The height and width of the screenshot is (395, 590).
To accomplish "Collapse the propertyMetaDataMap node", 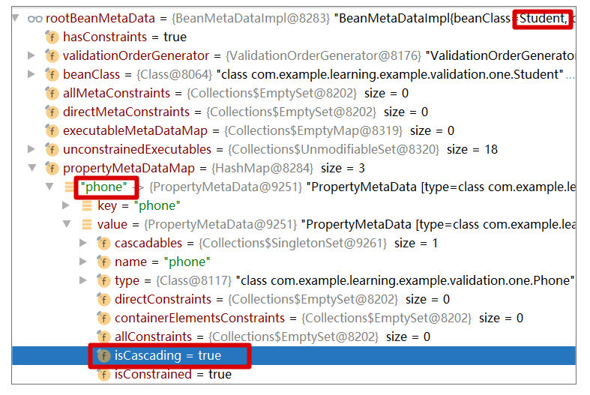I will point(31,168).
